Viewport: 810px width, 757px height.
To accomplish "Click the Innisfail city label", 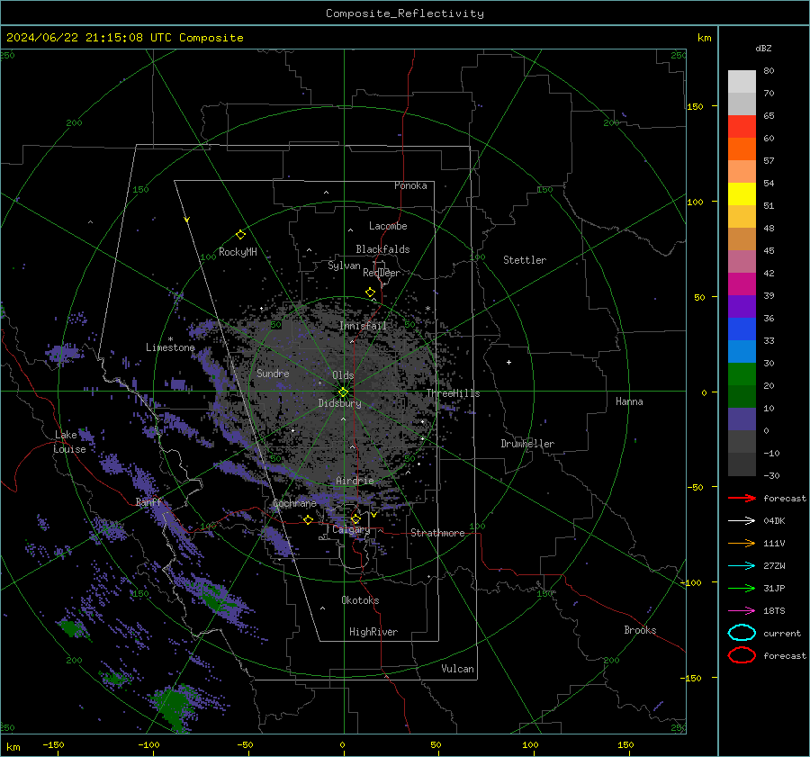I will [x=363, y=326].
